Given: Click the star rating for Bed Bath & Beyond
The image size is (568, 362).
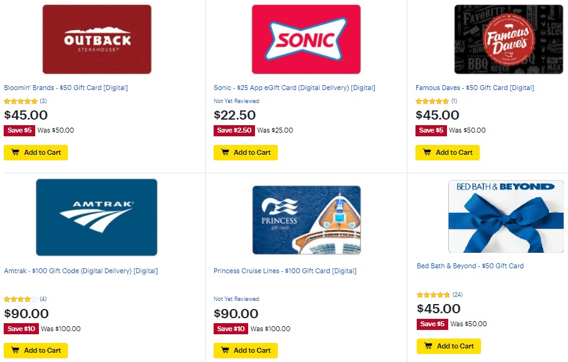Looking at the screenshot, I should (x=432, y=294).
